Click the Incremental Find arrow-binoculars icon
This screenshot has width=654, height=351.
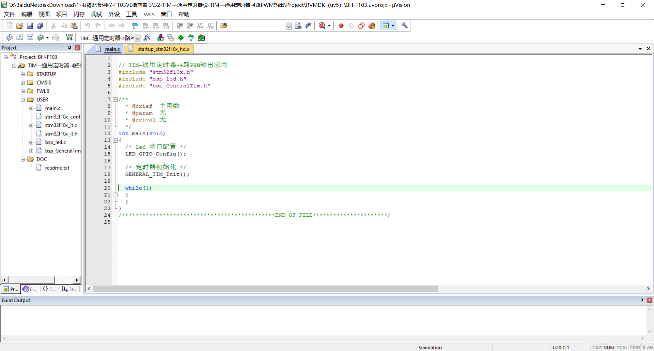point(308,26)
